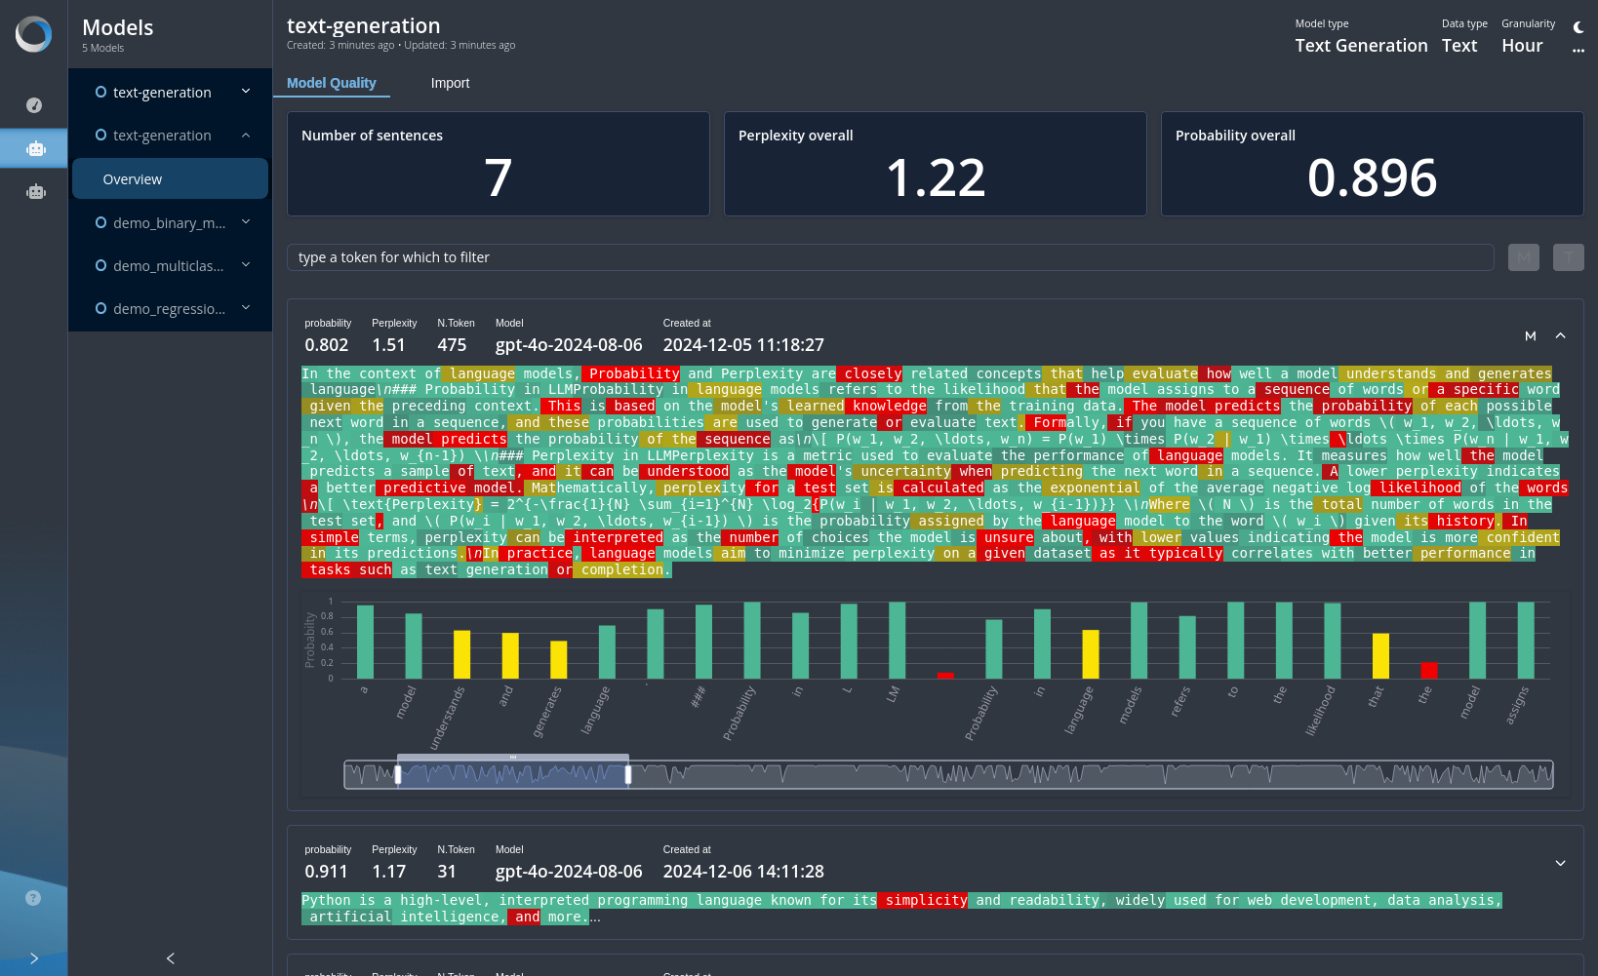
Task: Open the dashboard gauge icon in sidebar
Action: pos(34,105)
